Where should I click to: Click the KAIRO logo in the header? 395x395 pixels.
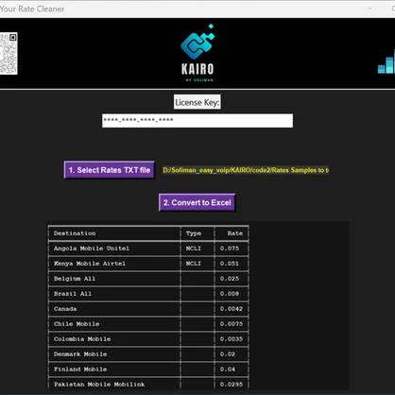pyautogui.click(x=197, y=53)
